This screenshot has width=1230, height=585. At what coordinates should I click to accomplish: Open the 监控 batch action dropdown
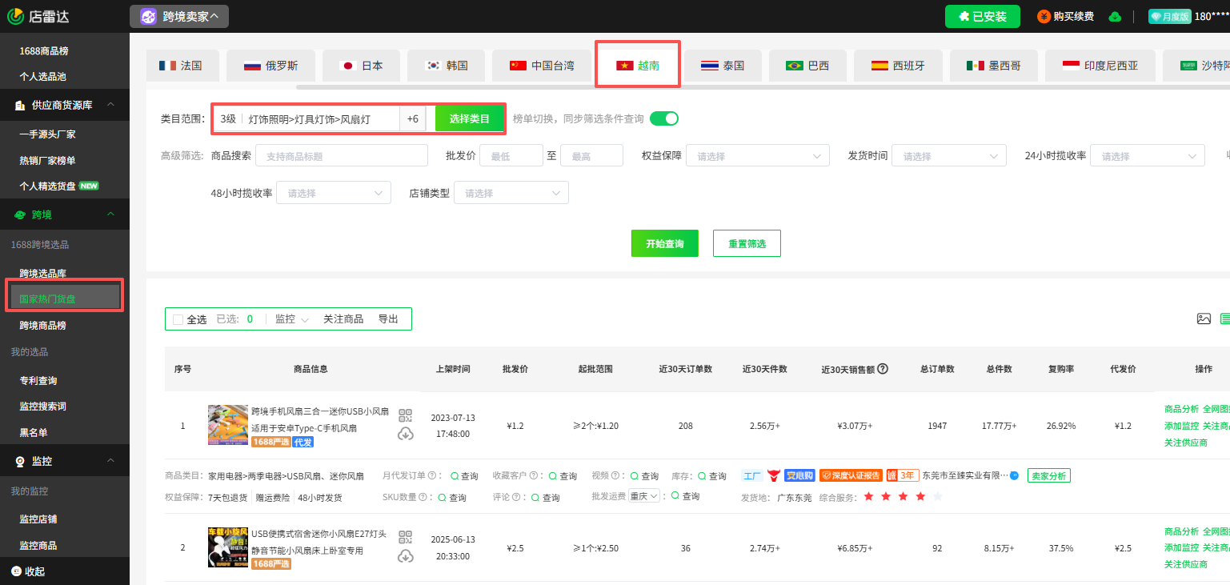click(292, 319)
